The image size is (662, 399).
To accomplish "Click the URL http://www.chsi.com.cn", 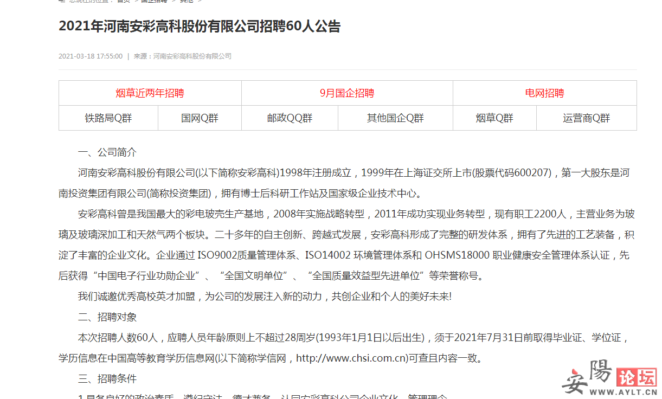I will pos(351,358).
